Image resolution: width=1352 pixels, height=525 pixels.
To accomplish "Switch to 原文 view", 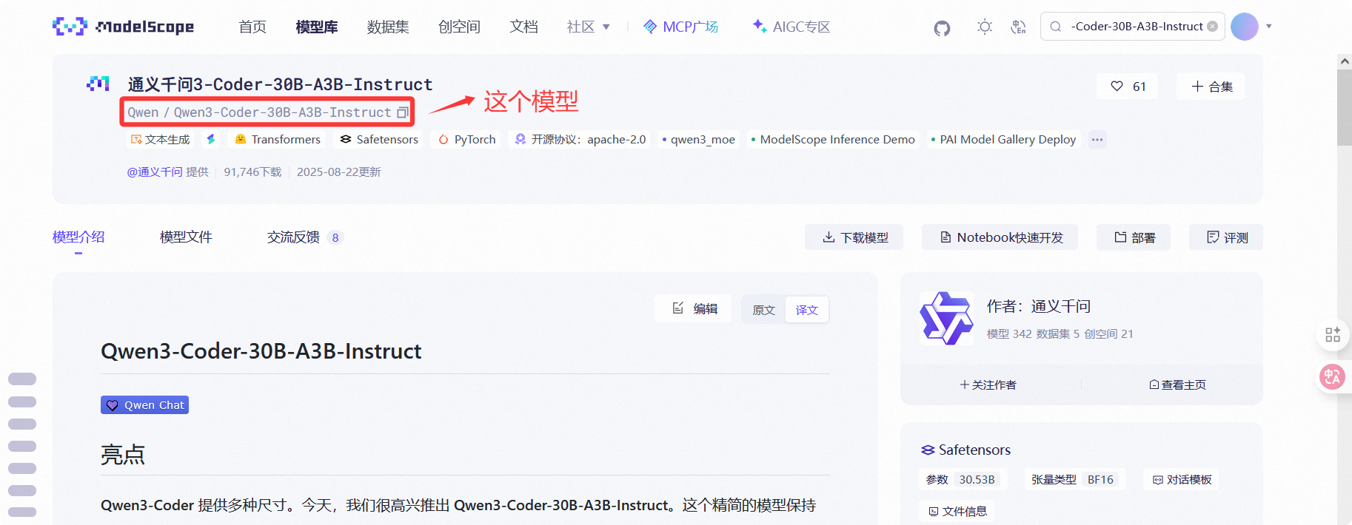I will coord(763,310).
